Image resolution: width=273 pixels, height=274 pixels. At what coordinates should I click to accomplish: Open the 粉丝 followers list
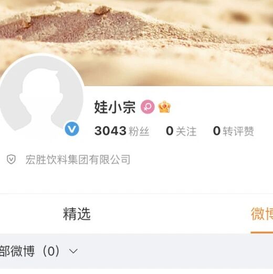pos(139,131)
